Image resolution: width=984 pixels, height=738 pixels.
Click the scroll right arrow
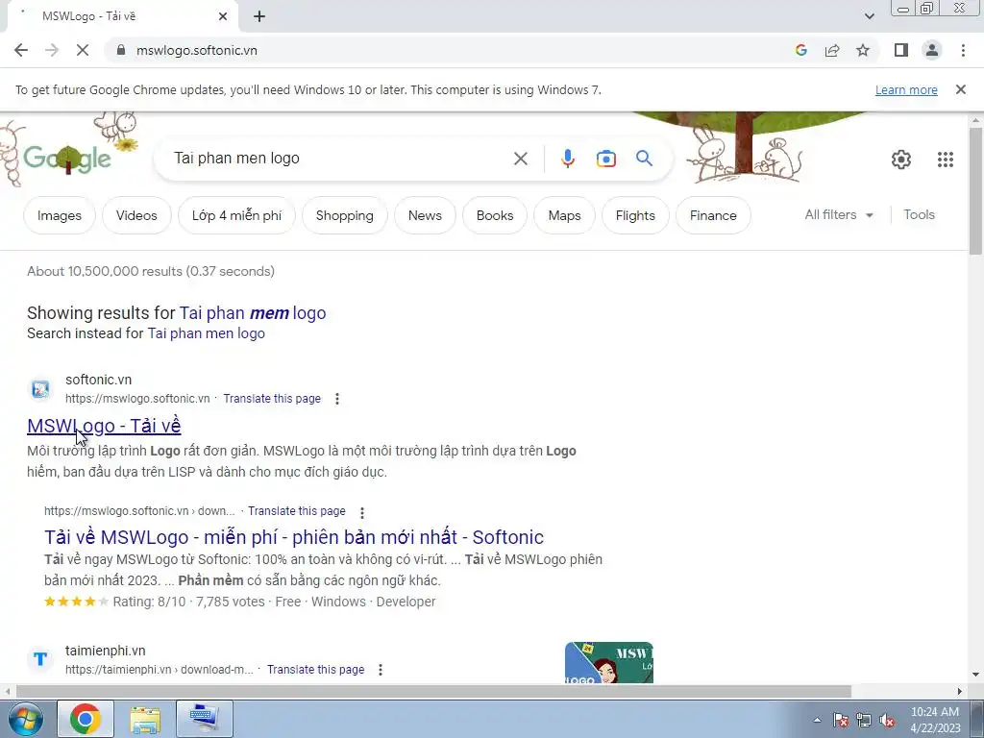point(960,692)
